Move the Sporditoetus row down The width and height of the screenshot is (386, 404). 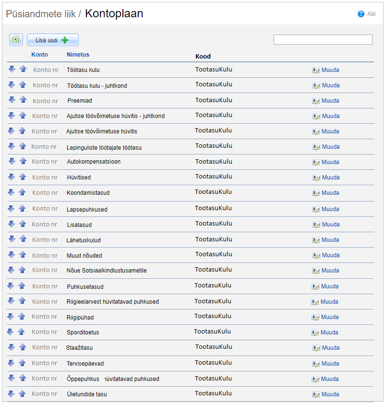(10, 332)
